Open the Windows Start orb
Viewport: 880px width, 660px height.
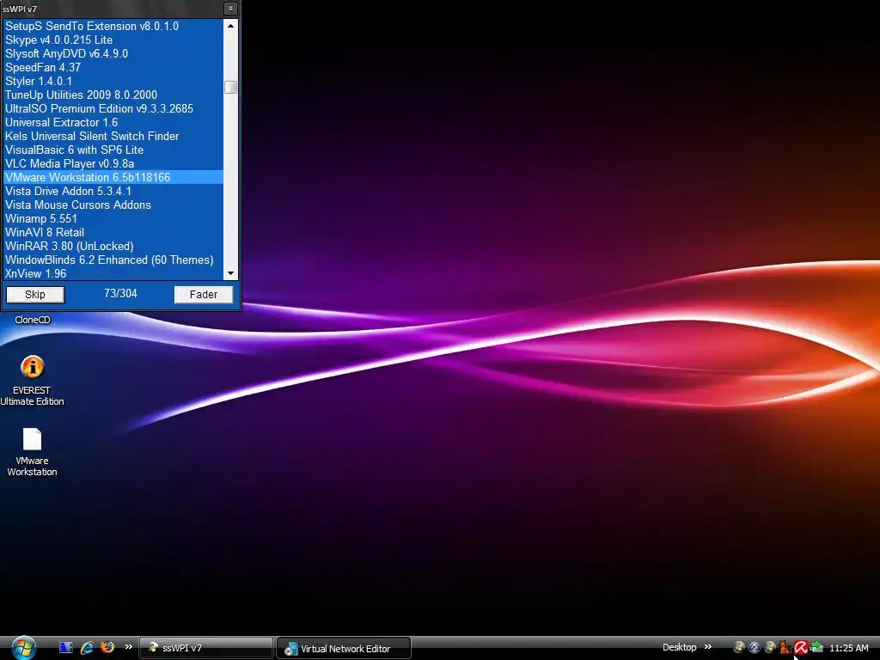[23, 648]
